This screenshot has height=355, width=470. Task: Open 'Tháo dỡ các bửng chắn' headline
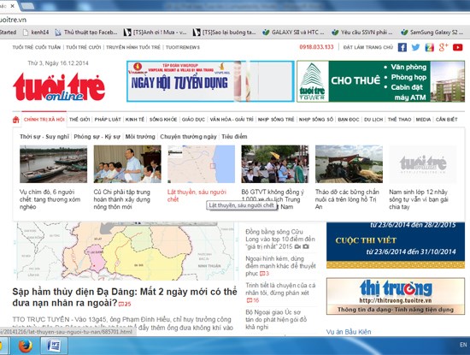[x=347, y=199]
